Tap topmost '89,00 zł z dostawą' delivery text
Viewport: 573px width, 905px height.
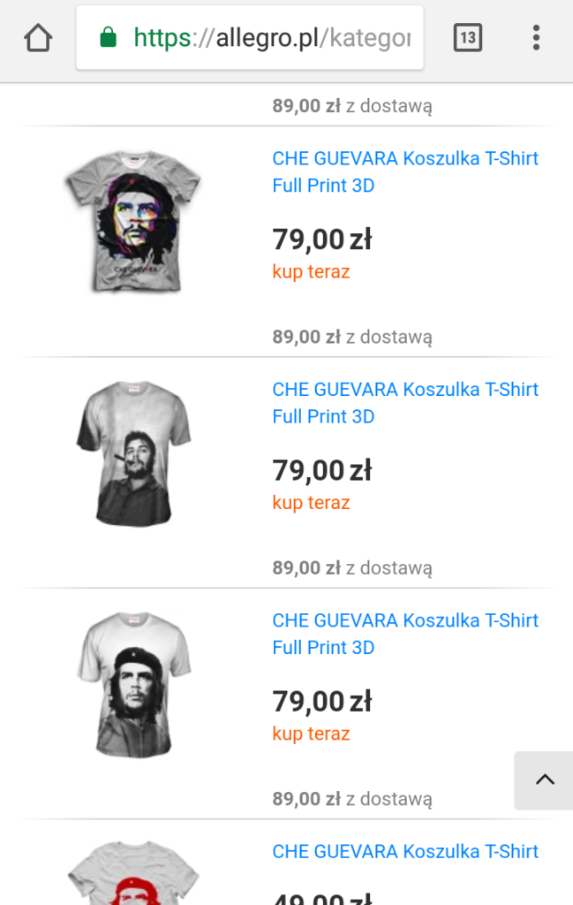click(352, 106)
